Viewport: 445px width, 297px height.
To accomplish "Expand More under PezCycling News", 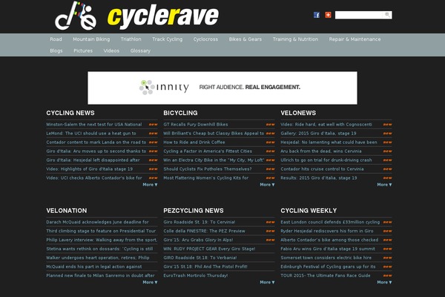I will click(267, 282).
